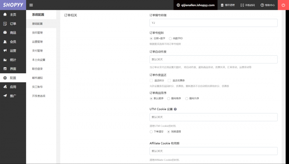The image size is (289, 164).
Task: Click the trash icon for 缓存清理
Action: (222, 5)
